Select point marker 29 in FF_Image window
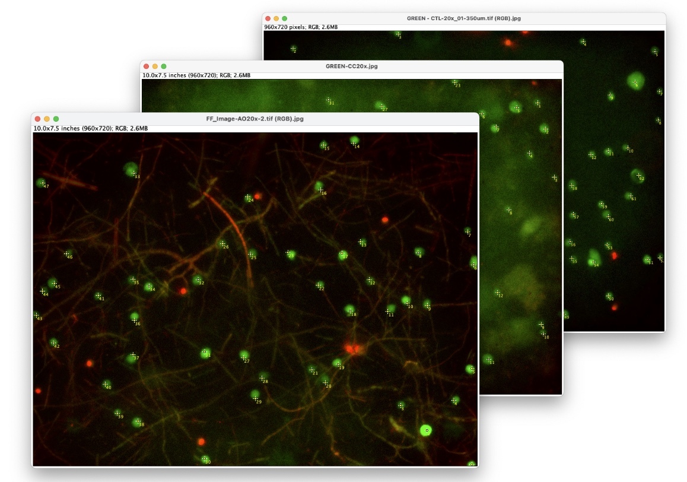The image size is (687, 482). point(256,399)
